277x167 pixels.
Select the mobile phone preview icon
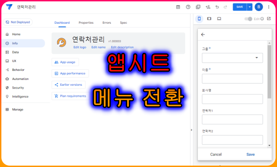[199, 19]
